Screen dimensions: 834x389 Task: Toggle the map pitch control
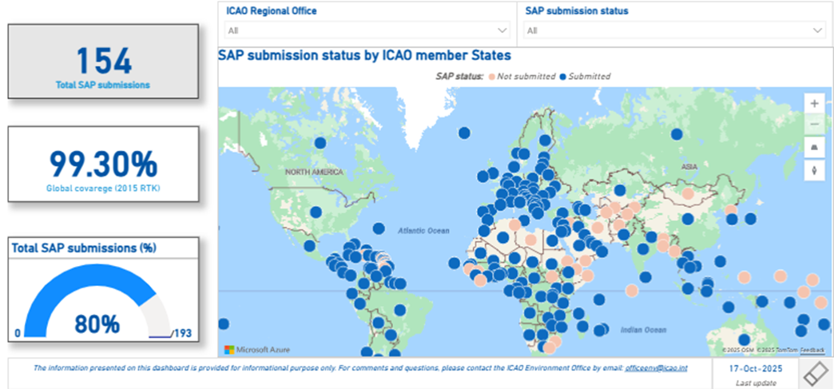point(814,148)
